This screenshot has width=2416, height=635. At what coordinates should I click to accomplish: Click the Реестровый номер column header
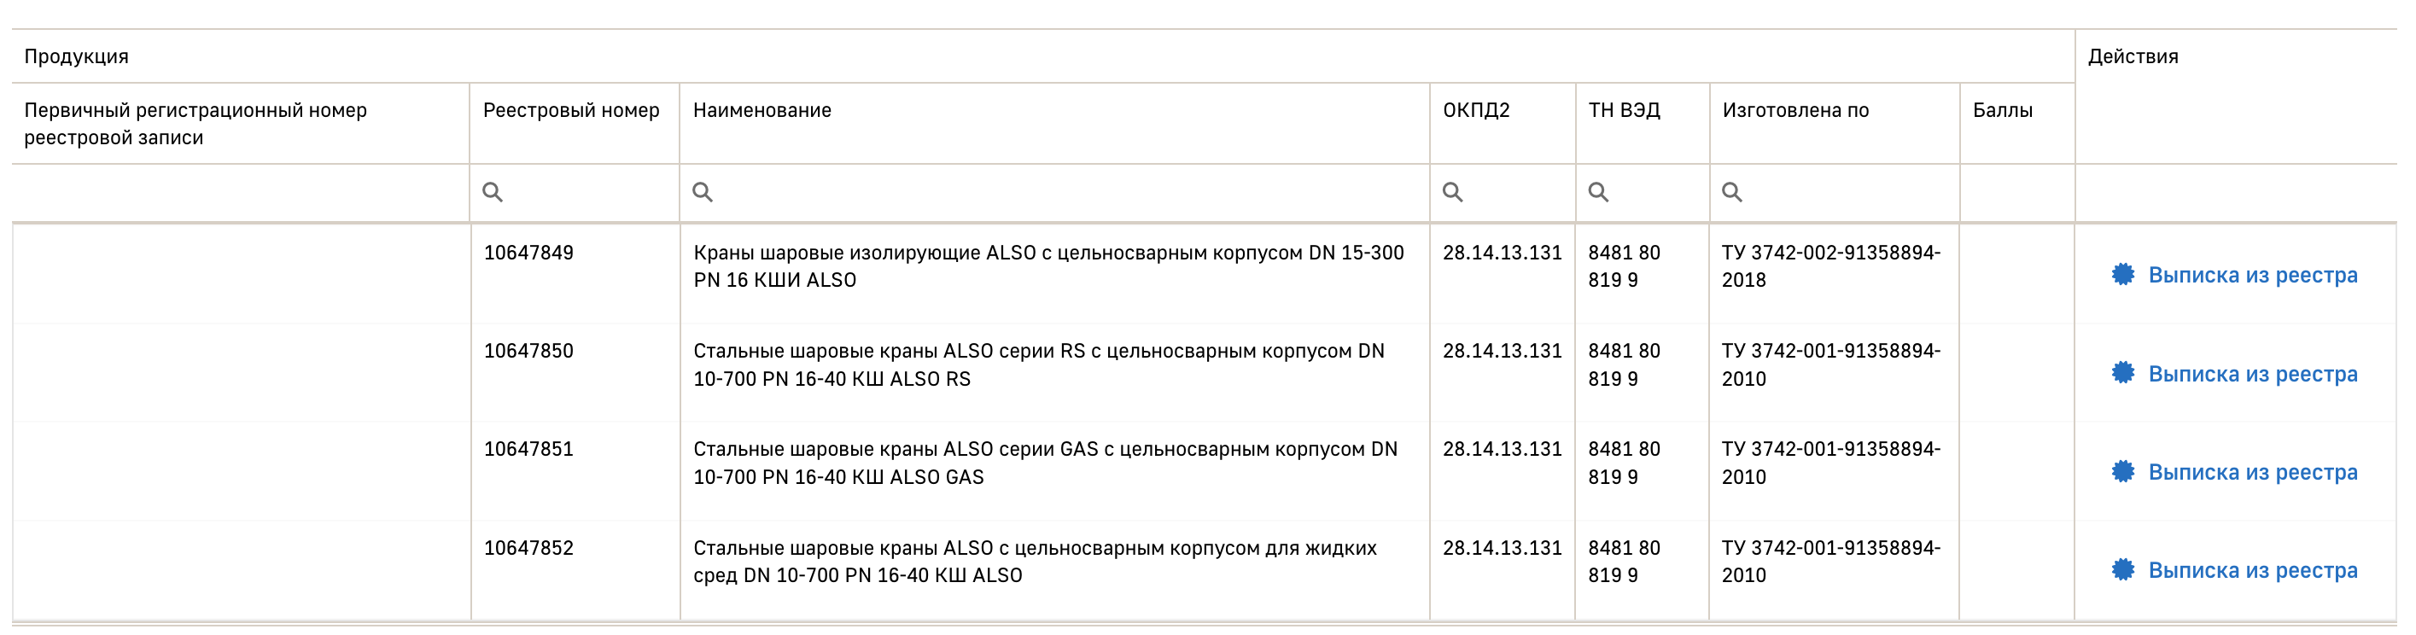coord(571,111)
